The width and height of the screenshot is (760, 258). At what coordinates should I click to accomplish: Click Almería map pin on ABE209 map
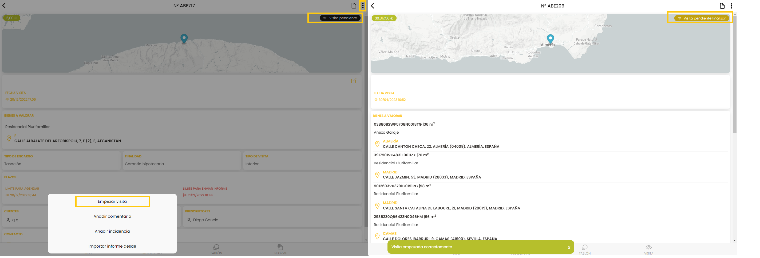click(550, 39)
